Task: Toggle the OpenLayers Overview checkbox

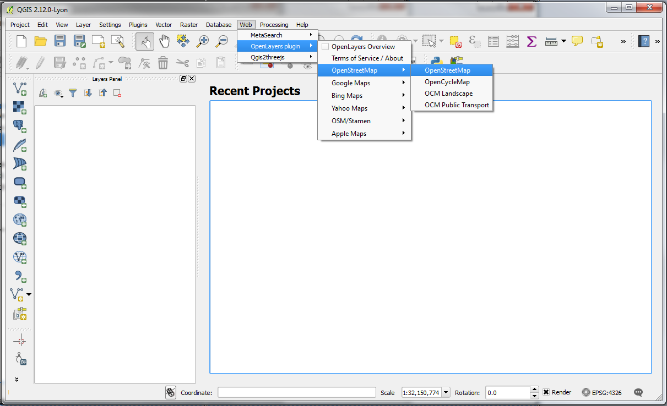Action: pos(325,47)
